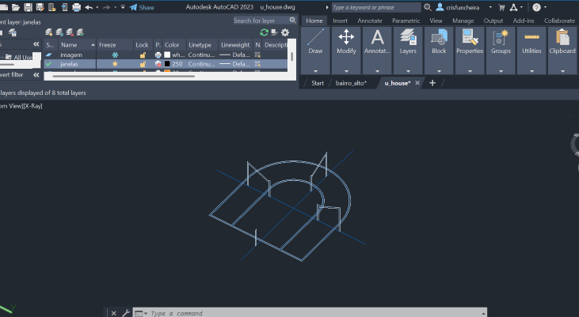
Task: Close the u_house* drawing tab
Action: [417, 83]
